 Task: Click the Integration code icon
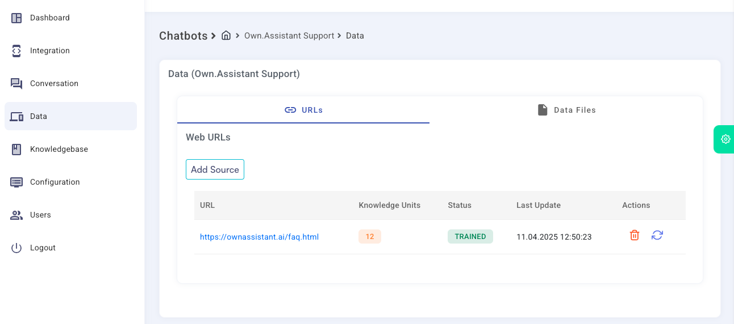coord(16,51)
